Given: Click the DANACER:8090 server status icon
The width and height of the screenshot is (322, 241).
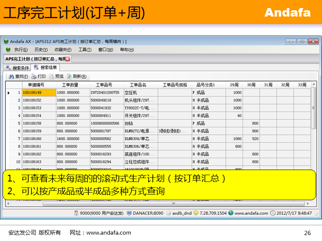Looking at the screenshot, I should (129, 213).
